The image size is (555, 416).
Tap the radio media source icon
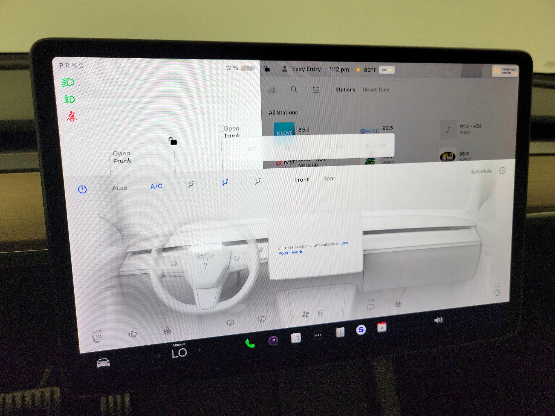tap(272, 90)
